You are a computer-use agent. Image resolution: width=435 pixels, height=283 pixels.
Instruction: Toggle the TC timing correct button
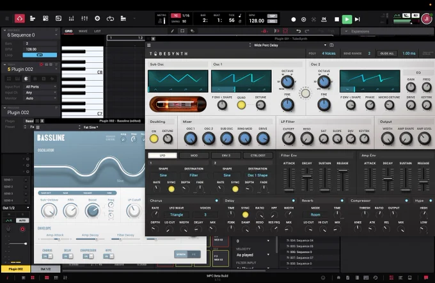176,15
